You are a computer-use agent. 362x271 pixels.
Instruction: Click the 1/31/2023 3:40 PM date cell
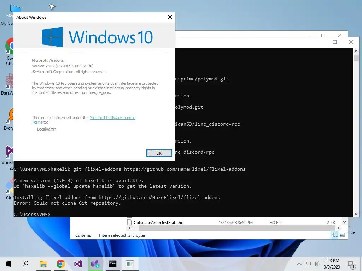click(235, 223)
